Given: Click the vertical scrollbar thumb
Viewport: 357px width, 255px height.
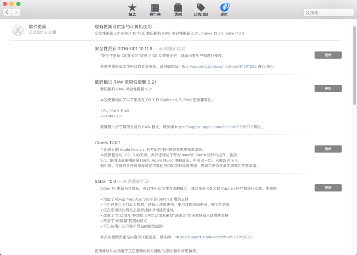Looking at the screenshot, I should coord(355,65).
